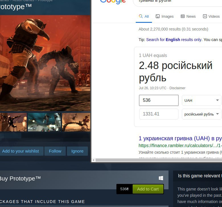Image resolution: width=222 pixels, height=207 pixels.
Task: Switch to the Videos search tab
Action: point(211,17)
